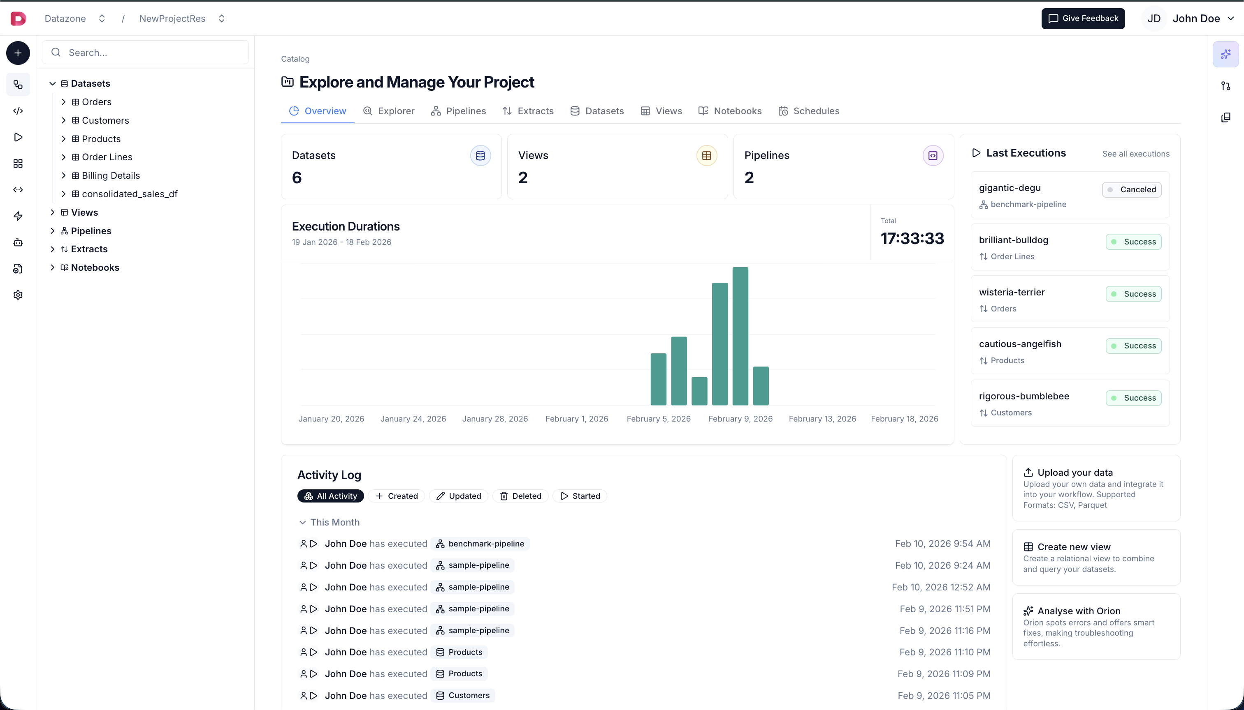
Task: Open the executions run panel from sidebar
Action: 18,138
